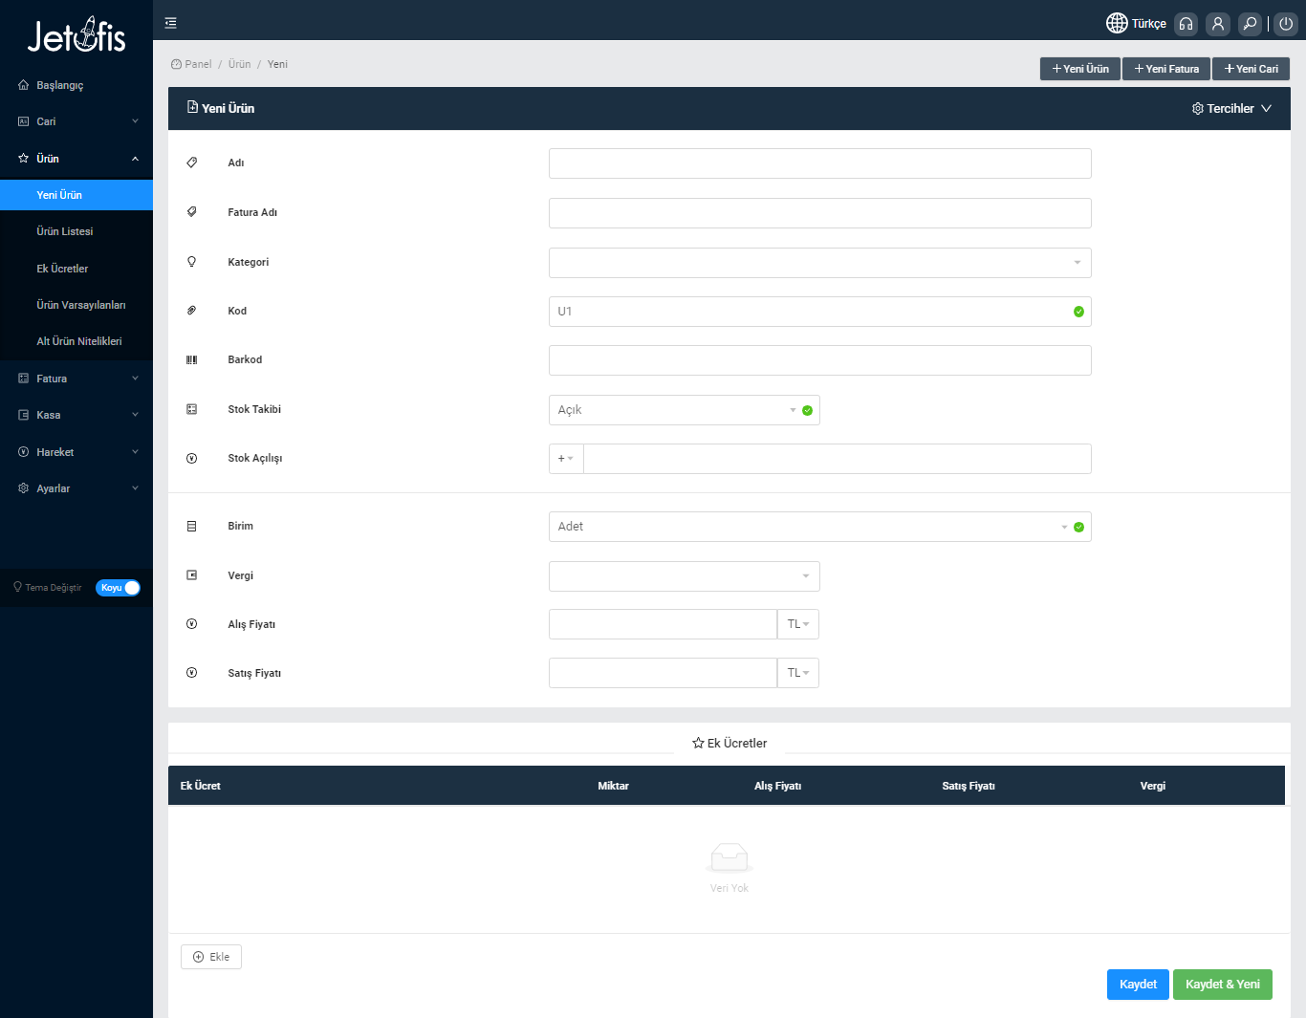Click the top +Yeni Ürün button

[x=1080, y=69]
